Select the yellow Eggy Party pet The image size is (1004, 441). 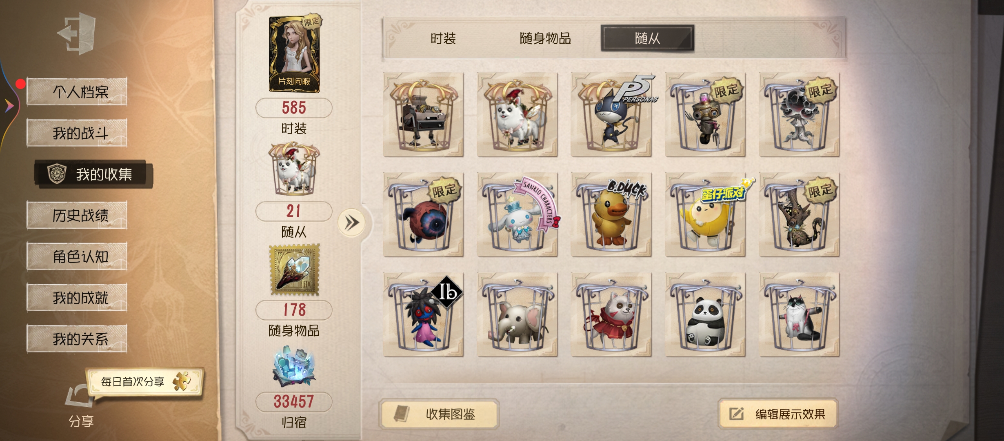(x=705, y=215)
